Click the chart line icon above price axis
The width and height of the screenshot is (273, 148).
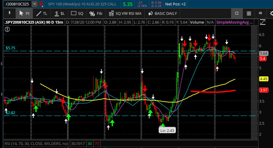click(262, 22)
